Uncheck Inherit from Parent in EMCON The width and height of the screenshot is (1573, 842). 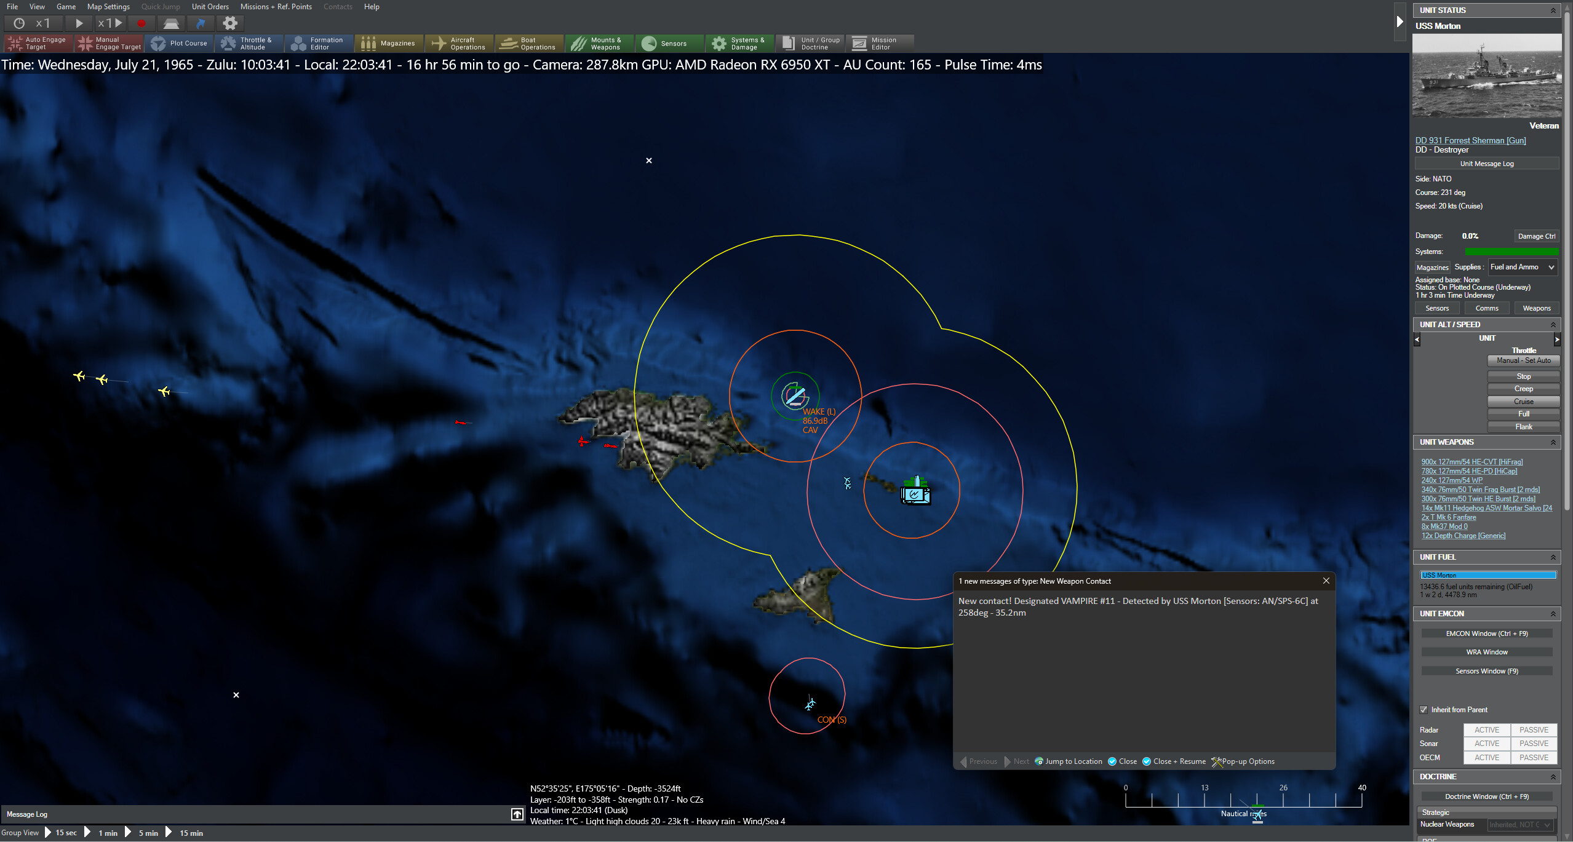pyautogui.click(x=1424, y=709)
